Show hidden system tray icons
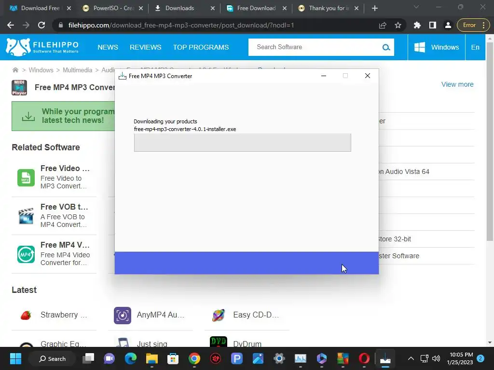This screenshot has height=370, width=494. tap(411, 358)
